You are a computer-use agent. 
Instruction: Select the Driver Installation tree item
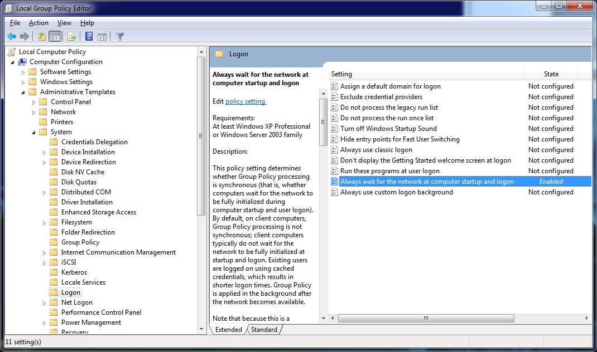[x=87, y=202]
